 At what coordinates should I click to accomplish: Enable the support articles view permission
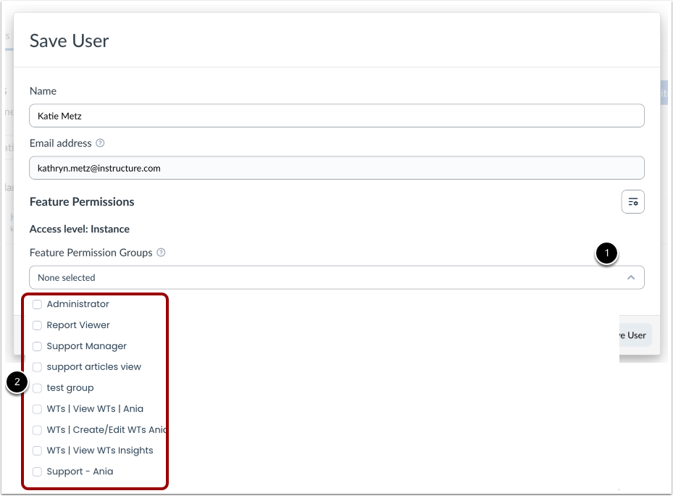point(37,366)
